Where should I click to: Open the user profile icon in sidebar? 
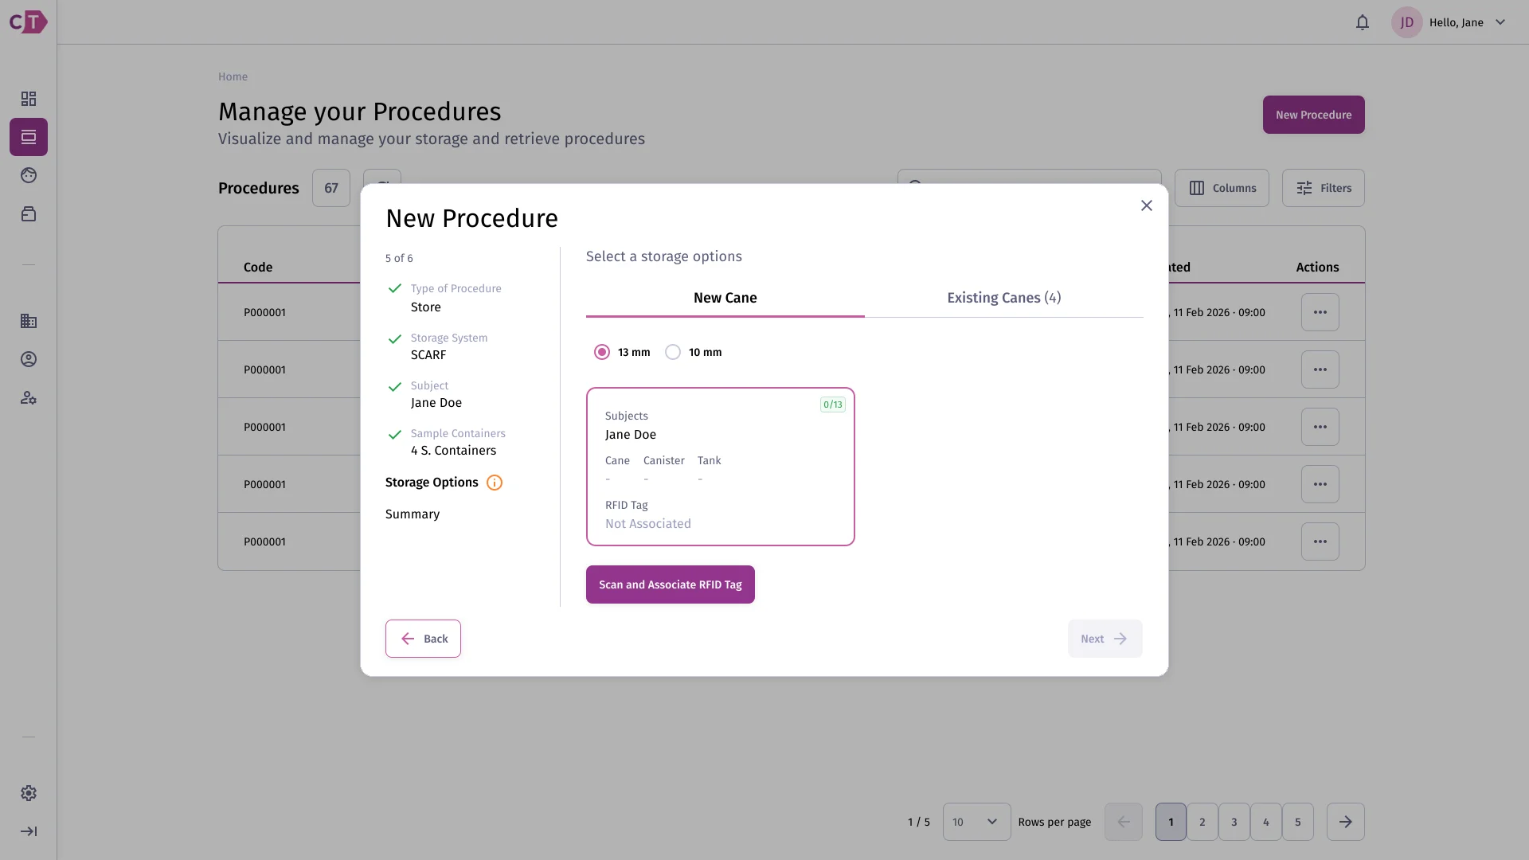pos(29,359)
